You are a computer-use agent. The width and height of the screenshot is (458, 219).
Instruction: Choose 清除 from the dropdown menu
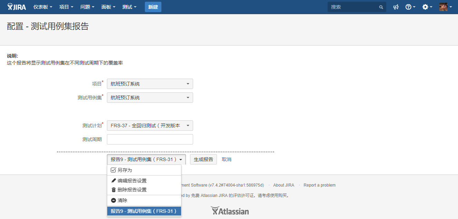tap(144, 200)
